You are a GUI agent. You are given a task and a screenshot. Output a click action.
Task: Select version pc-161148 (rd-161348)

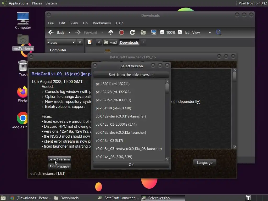129,108
